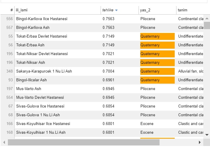The width and height of the screenshot is (210, 148).
Task: Select the 0.7004 tehlike value cell
Action: click(108, 71)
